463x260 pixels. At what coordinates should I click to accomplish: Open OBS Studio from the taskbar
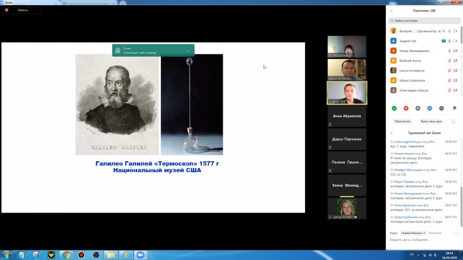pos(96,255)
